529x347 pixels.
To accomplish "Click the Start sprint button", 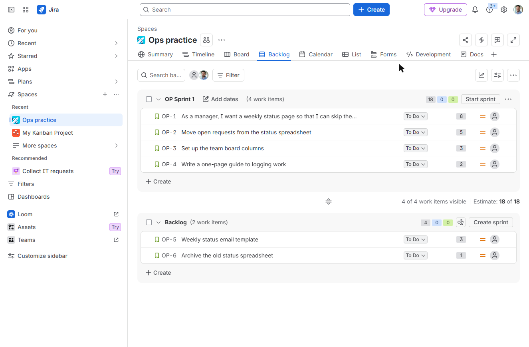I will coord(481,99).
